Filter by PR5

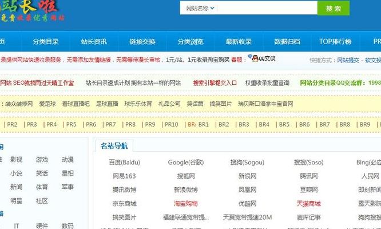[71, 124]
